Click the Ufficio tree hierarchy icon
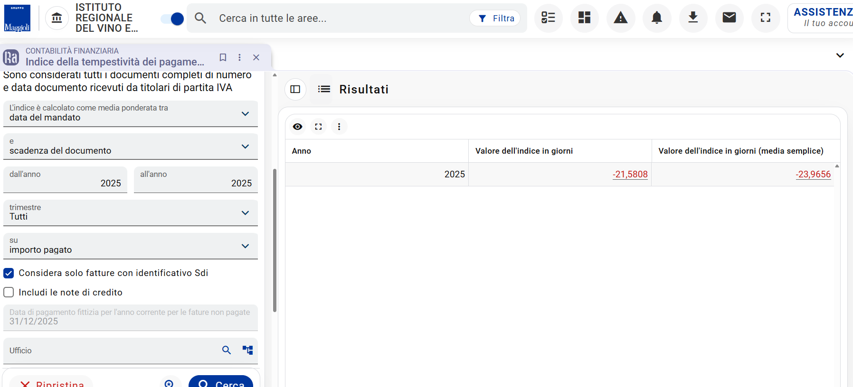 pos(247,350)
